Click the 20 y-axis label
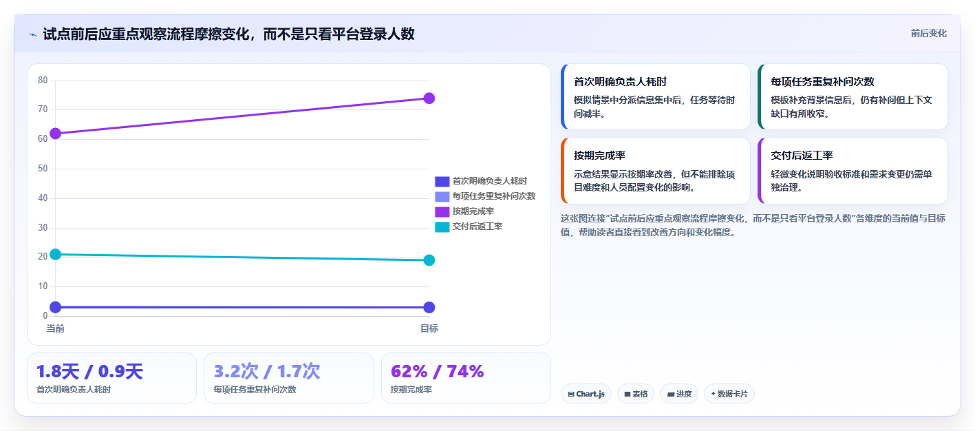The height and width of the screenshot is (431, 975). 43,257
